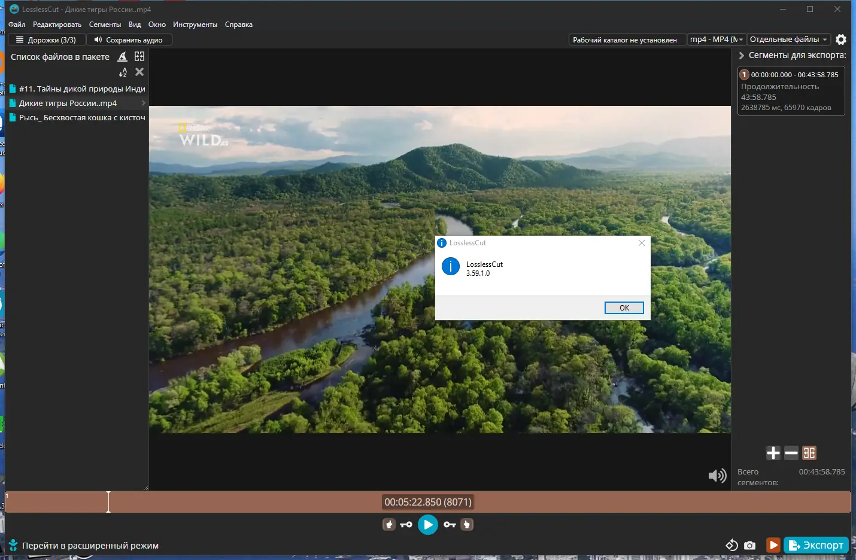Screen dimensions: 856x560
Task: Invert all segments on the timeline
Action: (809, 453)
